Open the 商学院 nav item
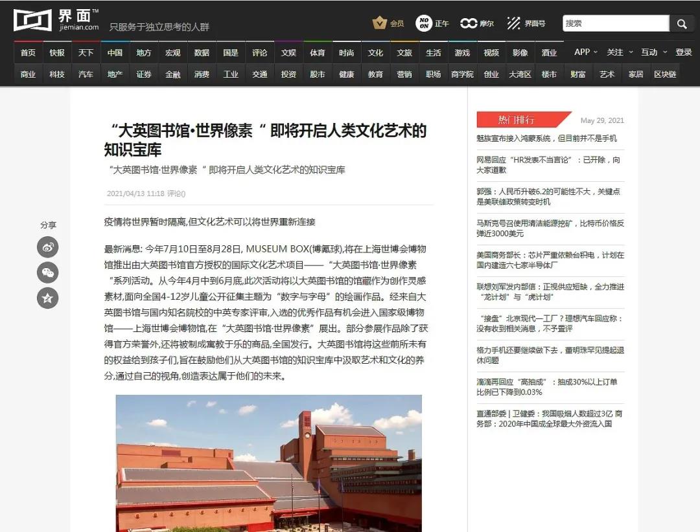This screenshot has width=700, height=532. [x=463, y=74]
